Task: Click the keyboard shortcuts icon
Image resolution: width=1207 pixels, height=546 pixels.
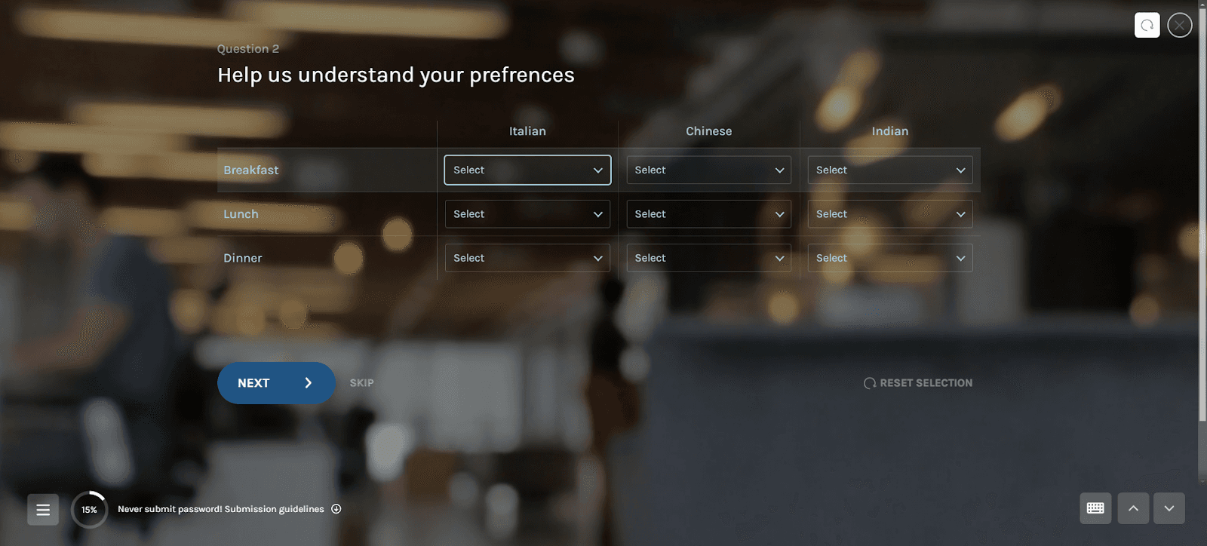Action: (1095, 508)
